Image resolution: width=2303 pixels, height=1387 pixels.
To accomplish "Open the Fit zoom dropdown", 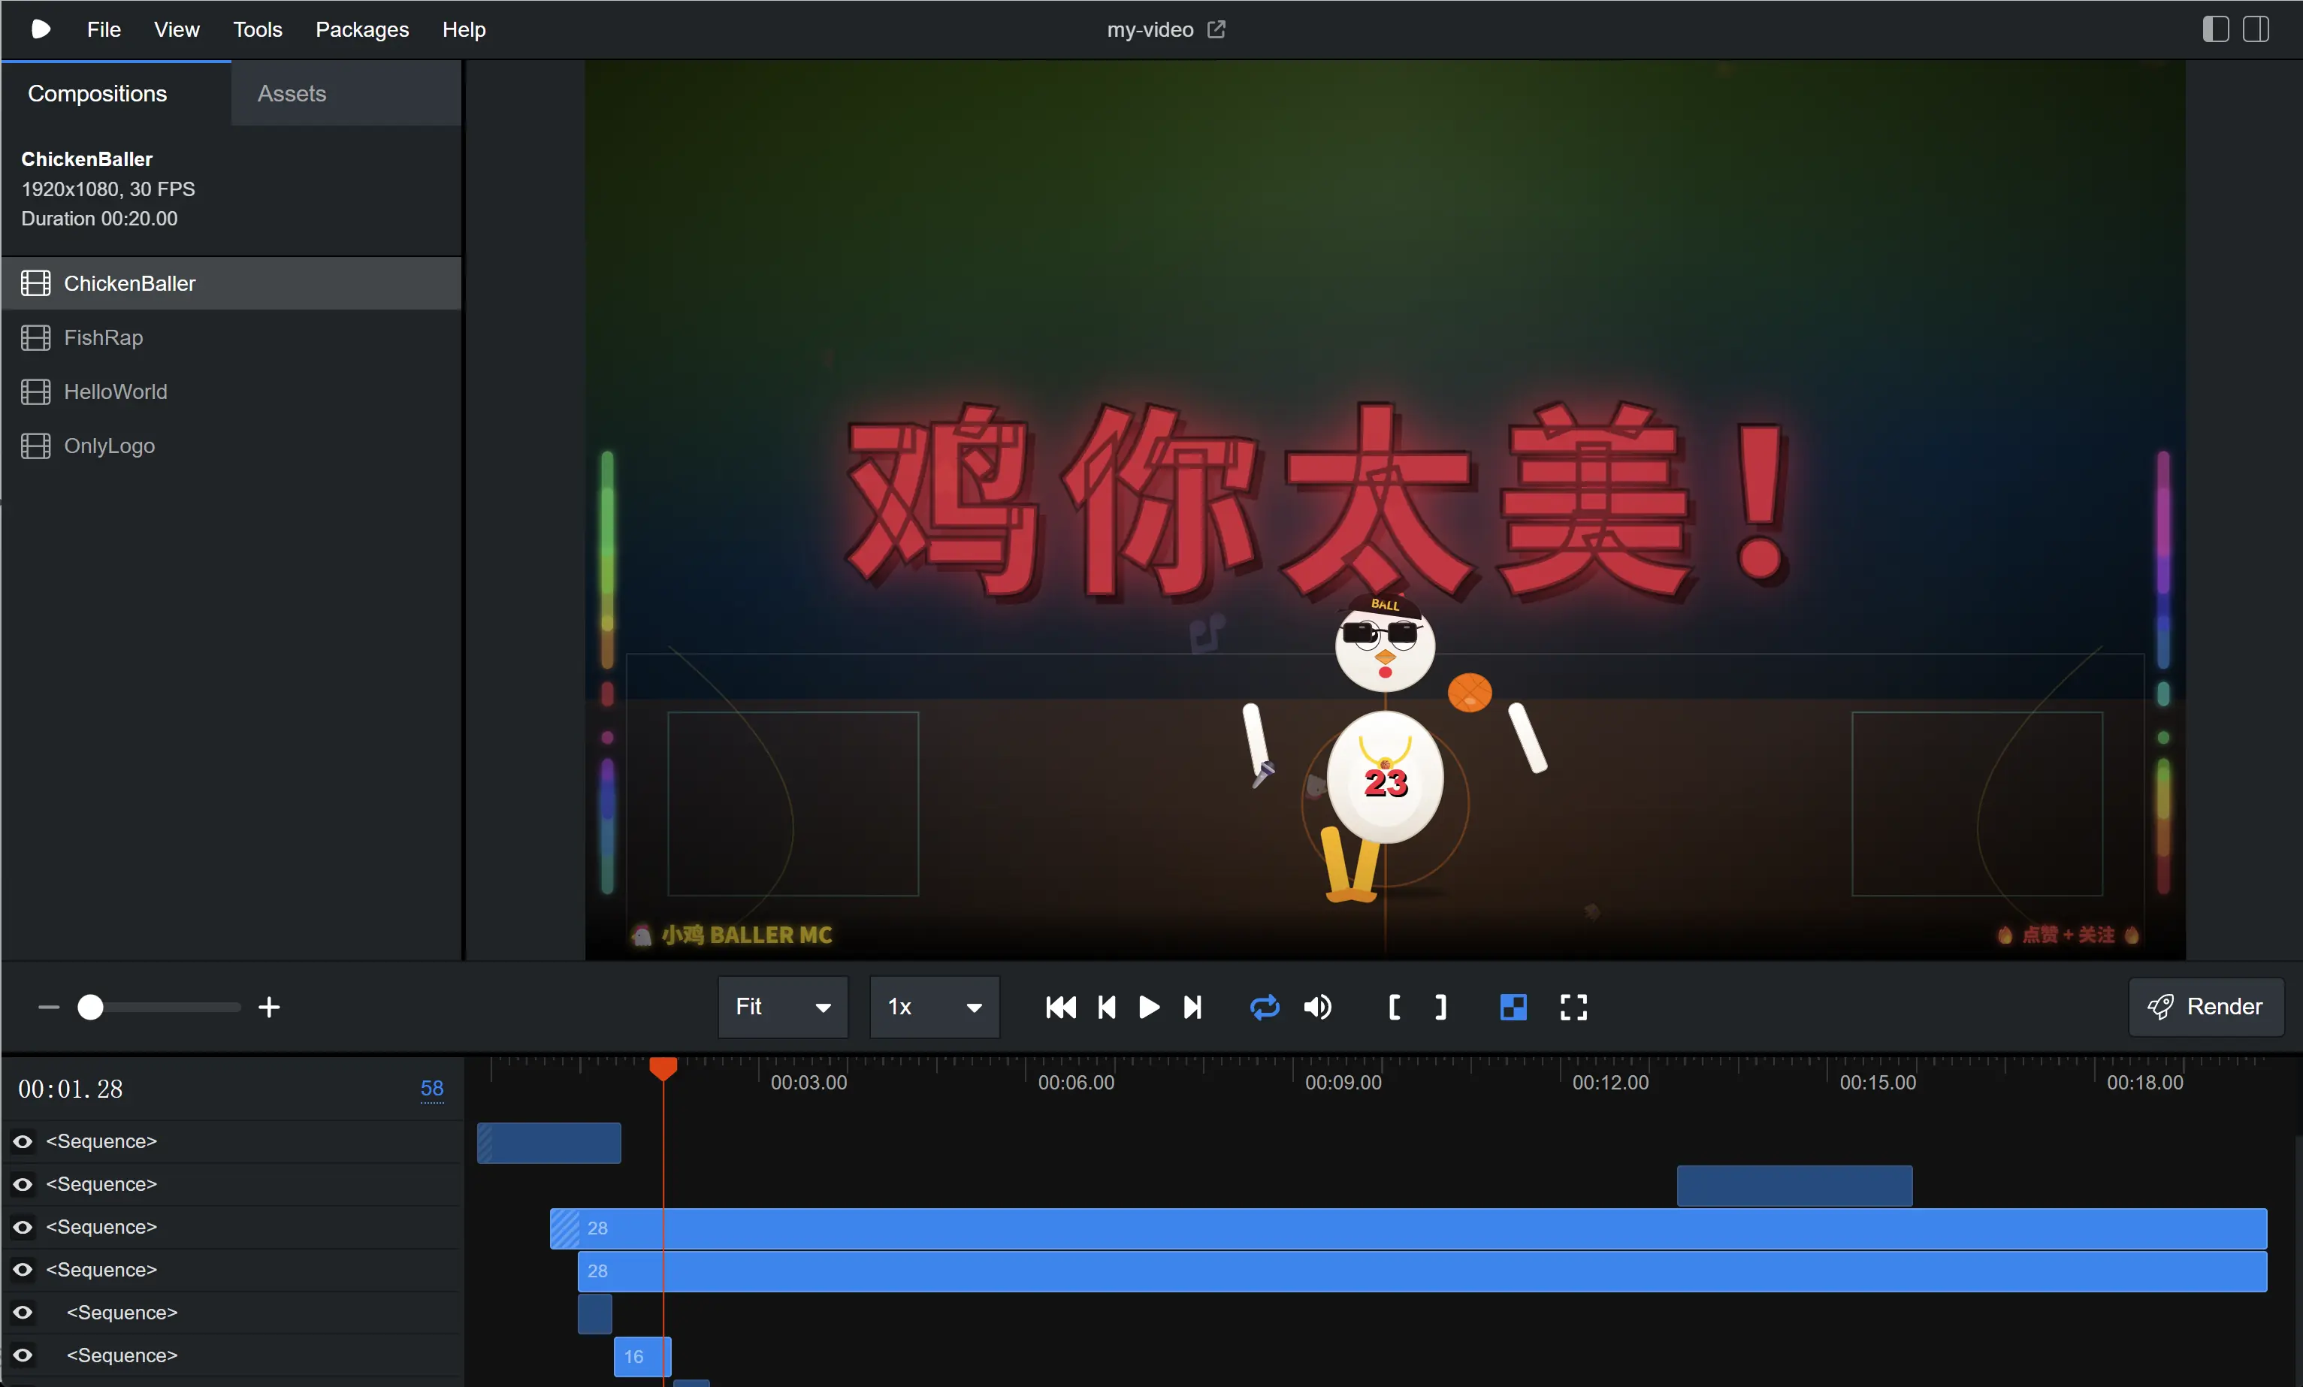I will [x=782, y=1007].
